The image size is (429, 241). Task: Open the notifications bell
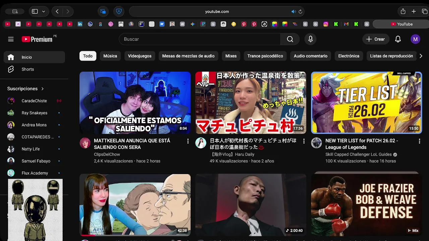click(x=398, y=39)
